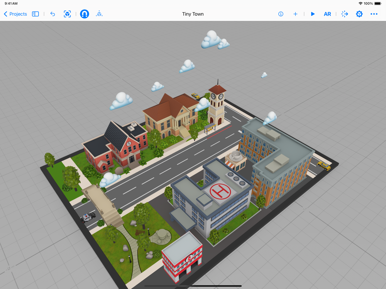Open the more options ellipsis menu
Image resolution: width=386 pixels, height=289 pixels.
point(374,14)
